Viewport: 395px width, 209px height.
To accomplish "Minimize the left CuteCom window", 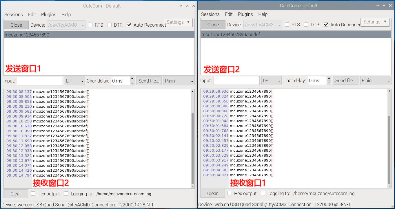I will coord(181,6).
